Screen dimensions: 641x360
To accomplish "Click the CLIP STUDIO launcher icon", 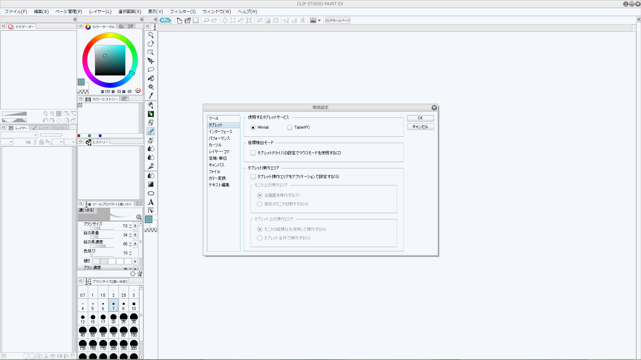I will pyautogui.click(x=165, y=20).
